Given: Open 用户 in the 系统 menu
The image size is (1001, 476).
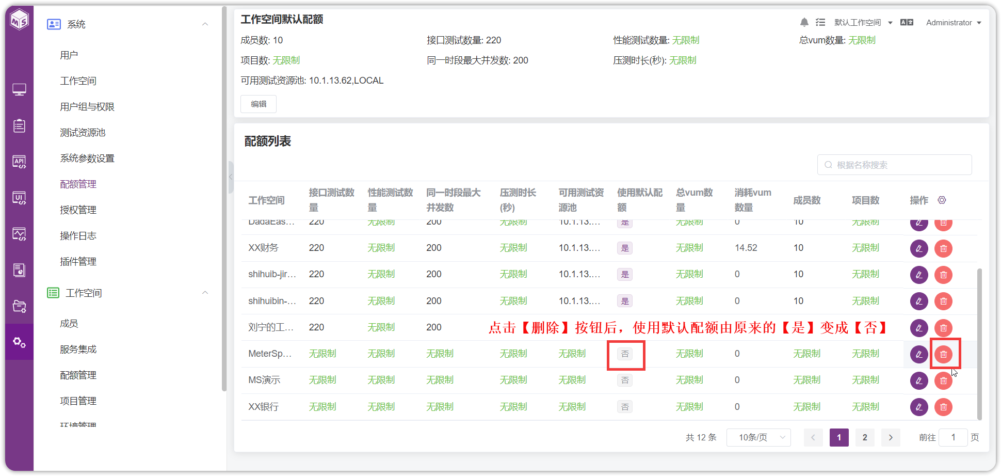Looking at the screenshot, I should coord(69,55).
